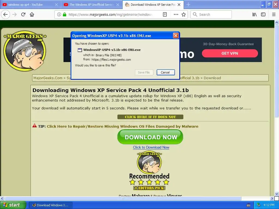Screen dimensions: 279x209
Task: Close the Opening file dialog via X
Action: (176, 36)
